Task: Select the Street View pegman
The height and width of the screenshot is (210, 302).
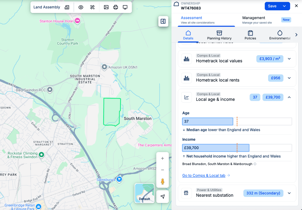Action: coord(163,182)
